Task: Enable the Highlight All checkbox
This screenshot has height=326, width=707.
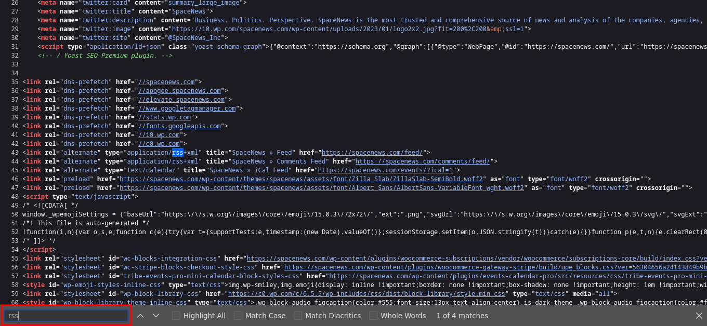Action: pos(177,316)
